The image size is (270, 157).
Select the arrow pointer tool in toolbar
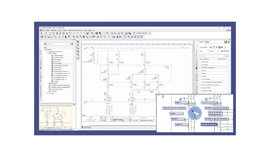(42, 33)
